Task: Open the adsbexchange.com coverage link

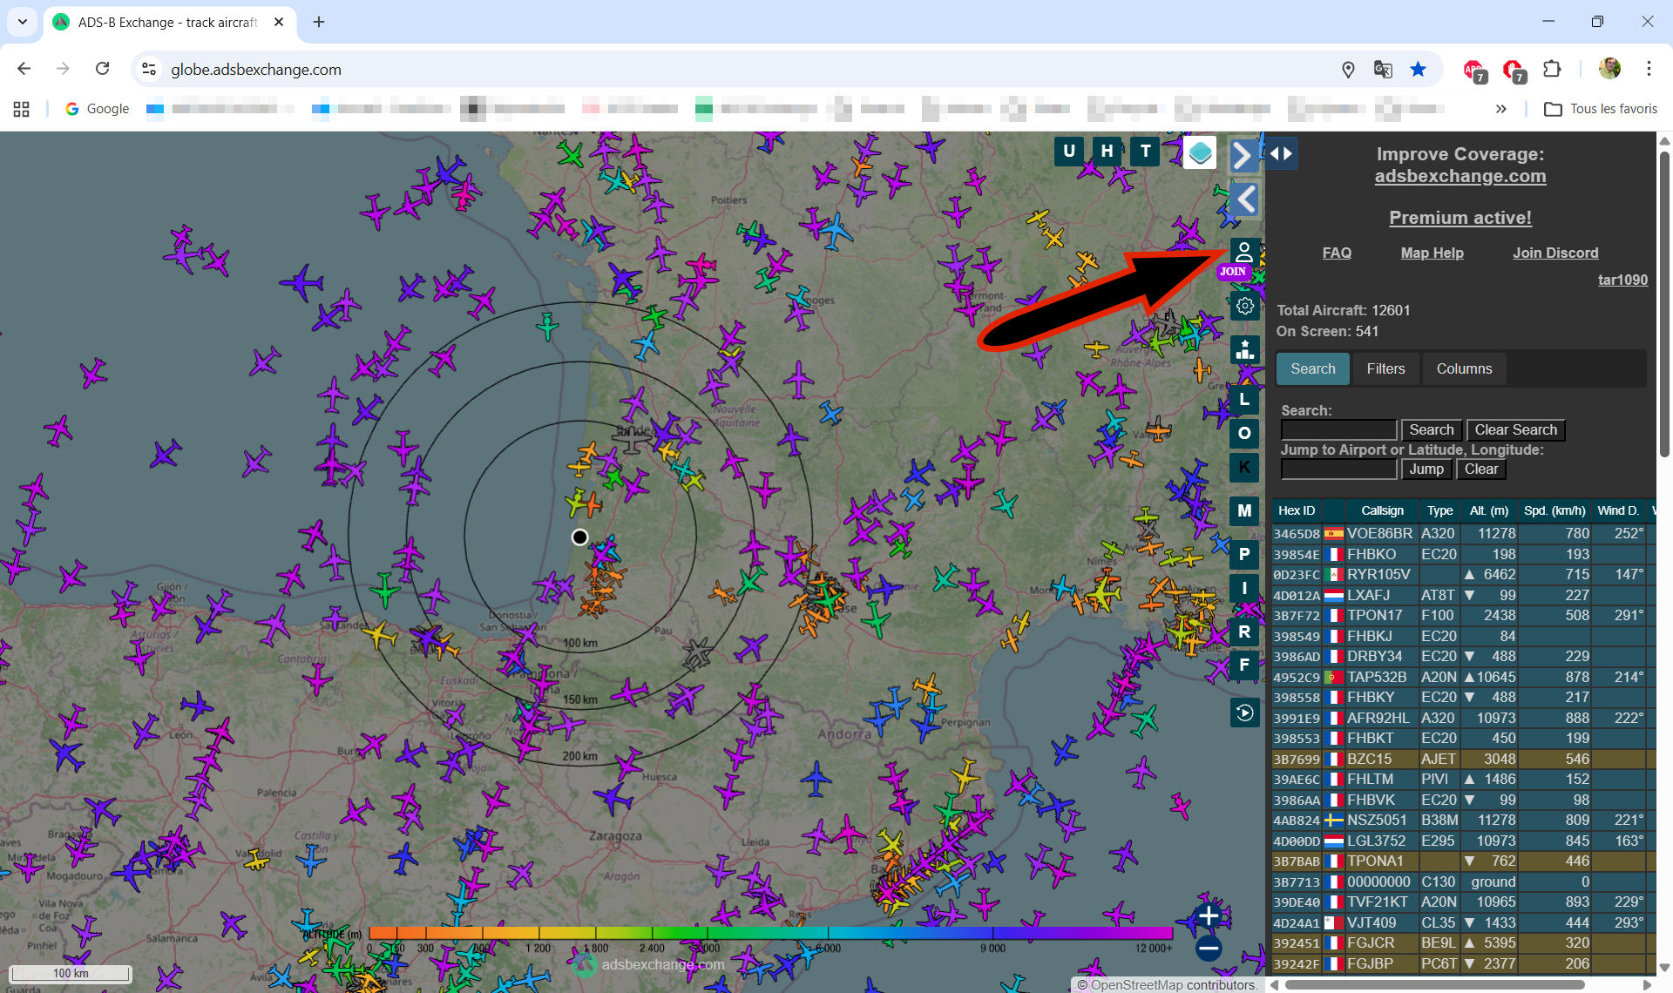Action: pyautogui.click(x=1460, y=176)
